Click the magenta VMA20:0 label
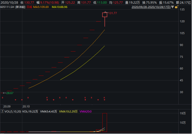This screenshot has width=192, height=134. (x=86, y=111)
